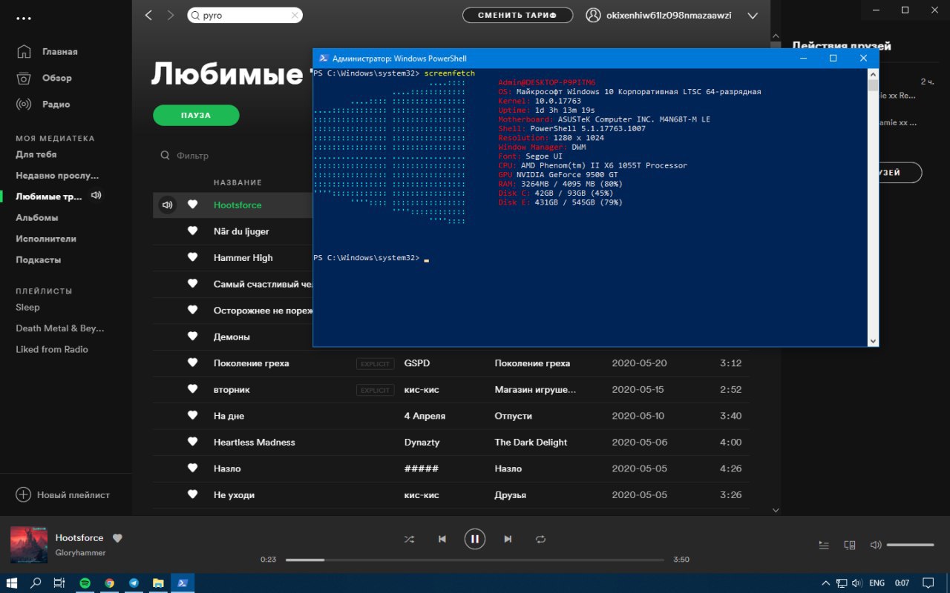Adjust the volume slider
This screenshot has height=593, width=950.
click(912, 545)
